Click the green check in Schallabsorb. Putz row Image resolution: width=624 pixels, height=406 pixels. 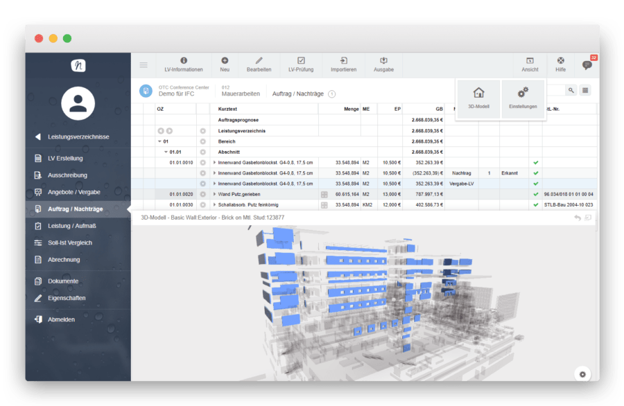tap(536, 205)
